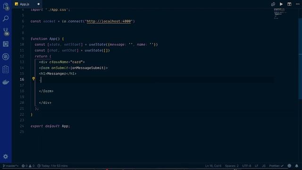
Task: Open the Explorer view in activity bar
Action: (x=6, y=6)
